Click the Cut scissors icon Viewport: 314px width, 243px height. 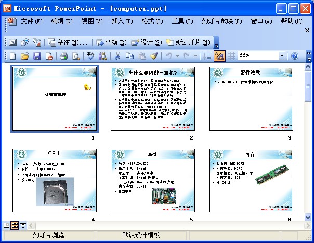tap(117, 56)
